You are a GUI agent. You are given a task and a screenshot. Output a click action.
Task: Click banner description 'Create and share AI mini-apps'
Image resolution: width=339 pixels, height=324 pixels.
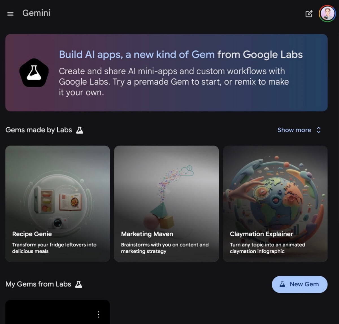[174, 82]
